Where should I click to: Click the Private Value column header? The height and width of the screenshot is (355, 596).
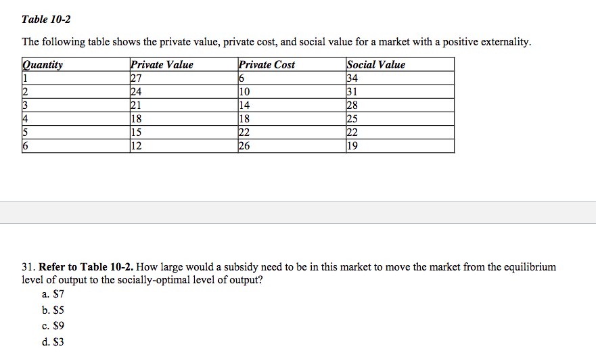[x=161, y=65]
